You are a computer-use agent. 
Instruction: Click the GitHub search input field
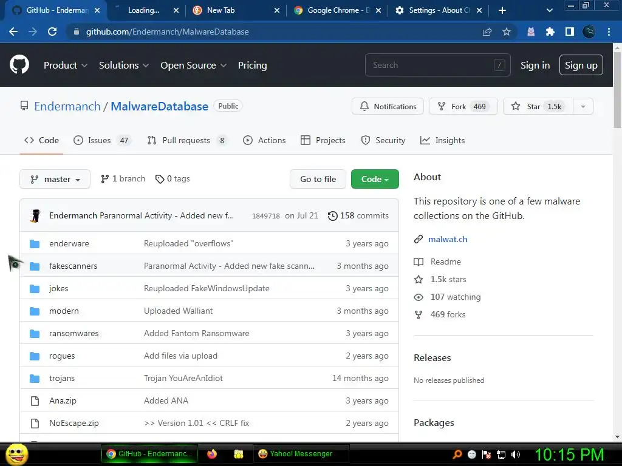point(437,65)
